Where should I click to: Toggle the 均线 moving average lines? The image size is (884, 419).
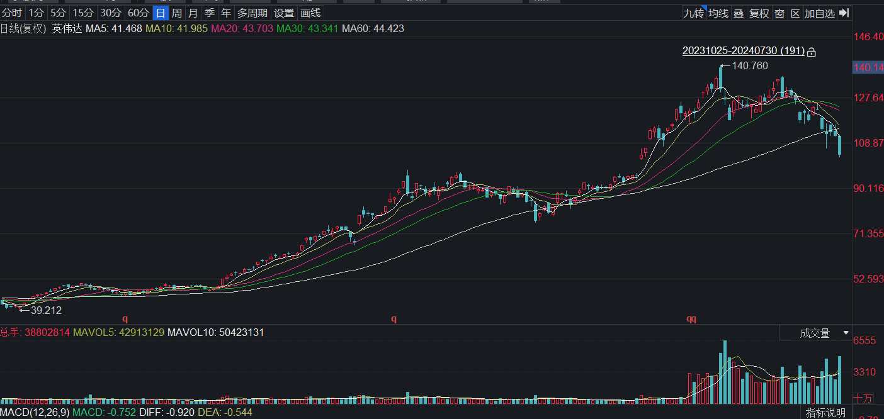click(718, 13)
